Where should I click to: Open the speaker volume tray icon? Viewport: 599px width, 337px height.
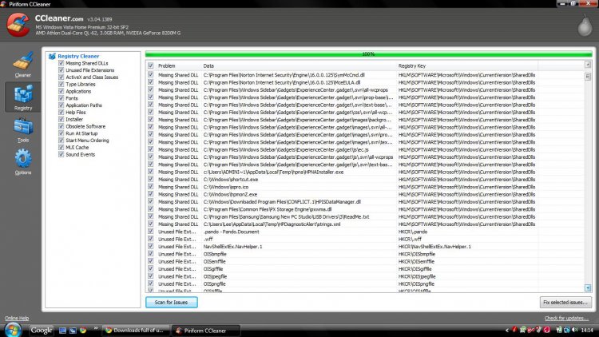pyautogui.click(x=575, y=330)
